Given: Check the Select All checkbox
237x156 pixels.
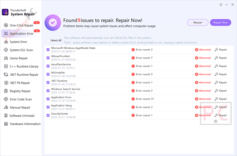Looking at the screenshot, I should [x=48, y=40].
